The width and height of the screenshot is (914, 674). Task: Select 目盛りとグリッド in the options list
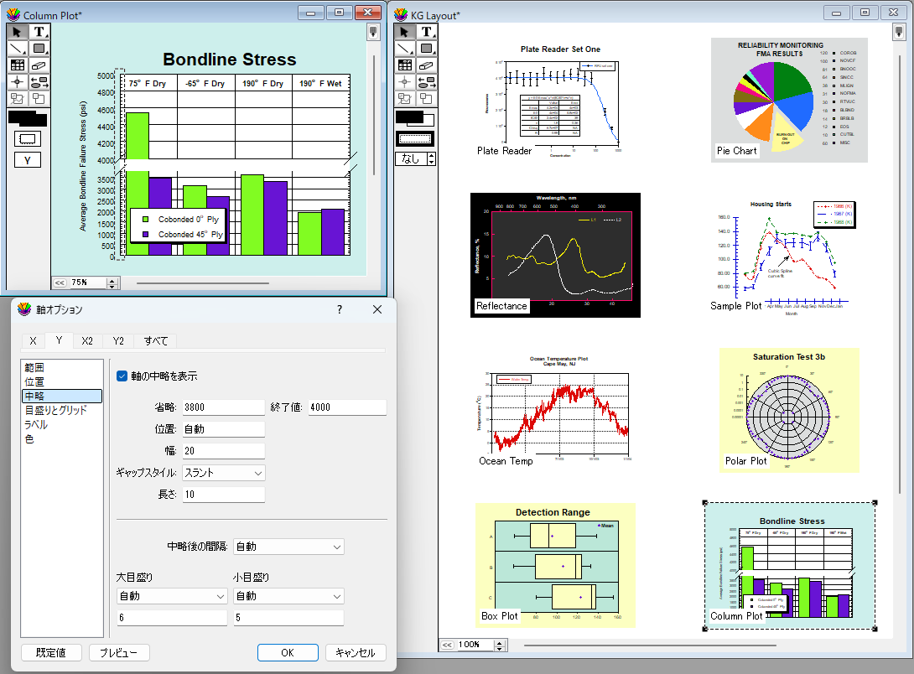(55, 410)
